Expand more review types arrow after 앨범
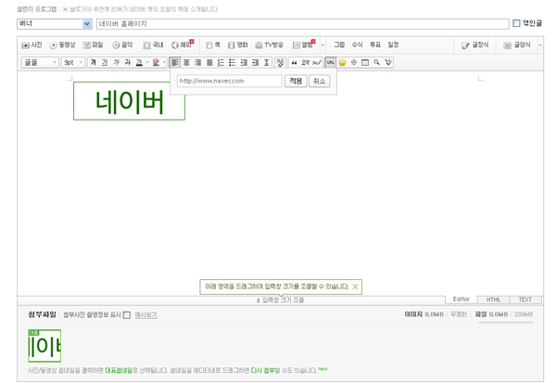 (x=322, y=45)
